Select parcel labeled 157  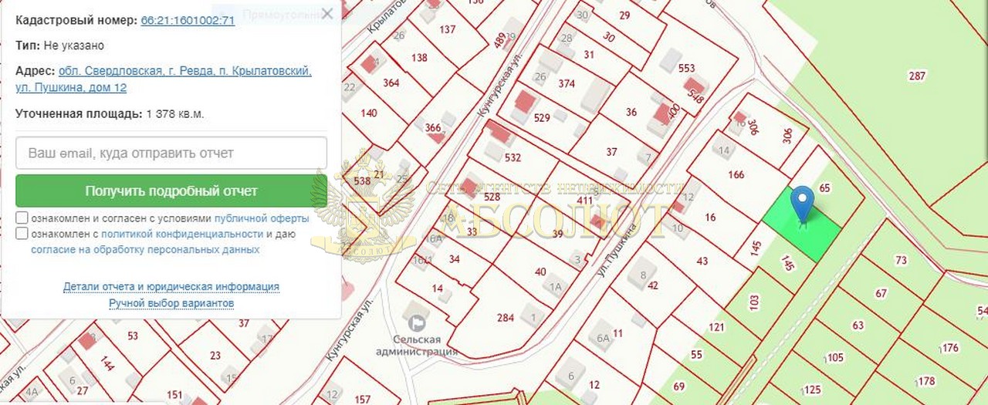[363, 399]
